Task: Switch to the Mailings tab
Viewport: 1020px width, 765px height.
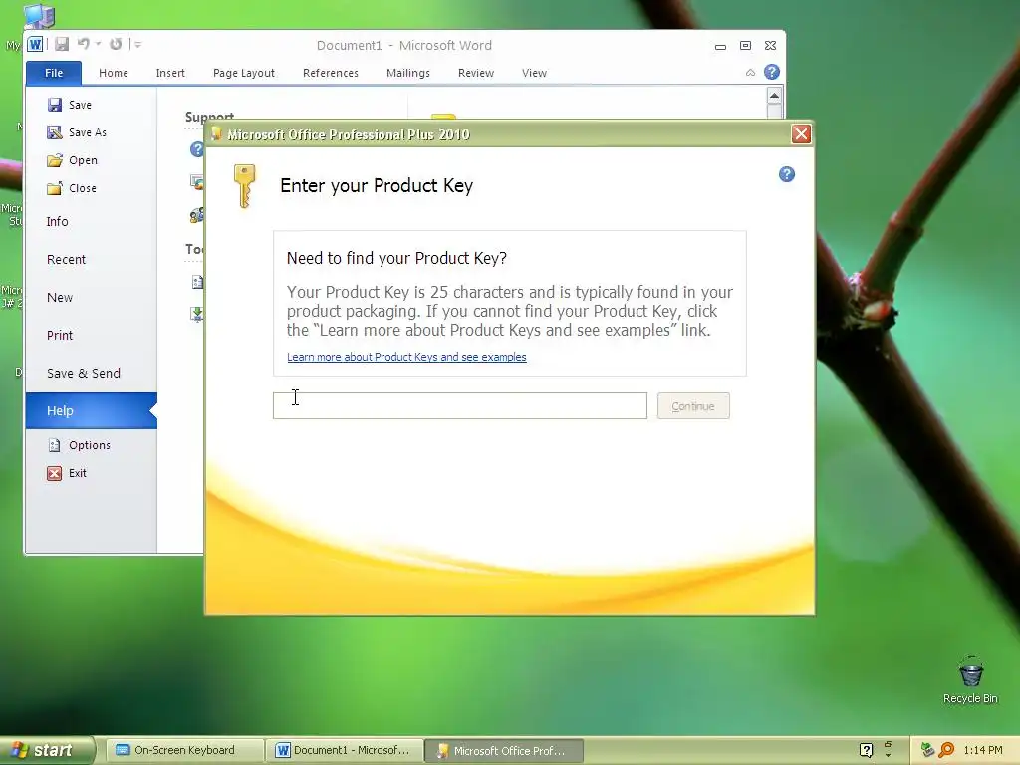Action: [408, 73]
